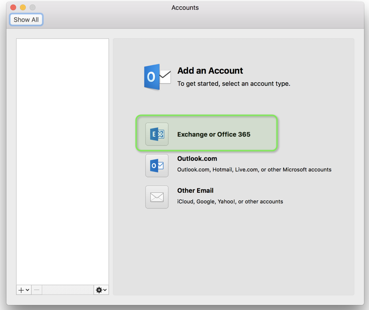Click the Outlook.com heading

tap(197, 159)
